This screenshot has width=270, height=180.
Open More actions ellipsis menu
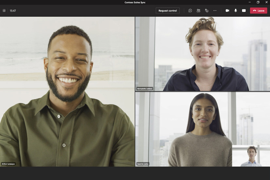(215, 10)
